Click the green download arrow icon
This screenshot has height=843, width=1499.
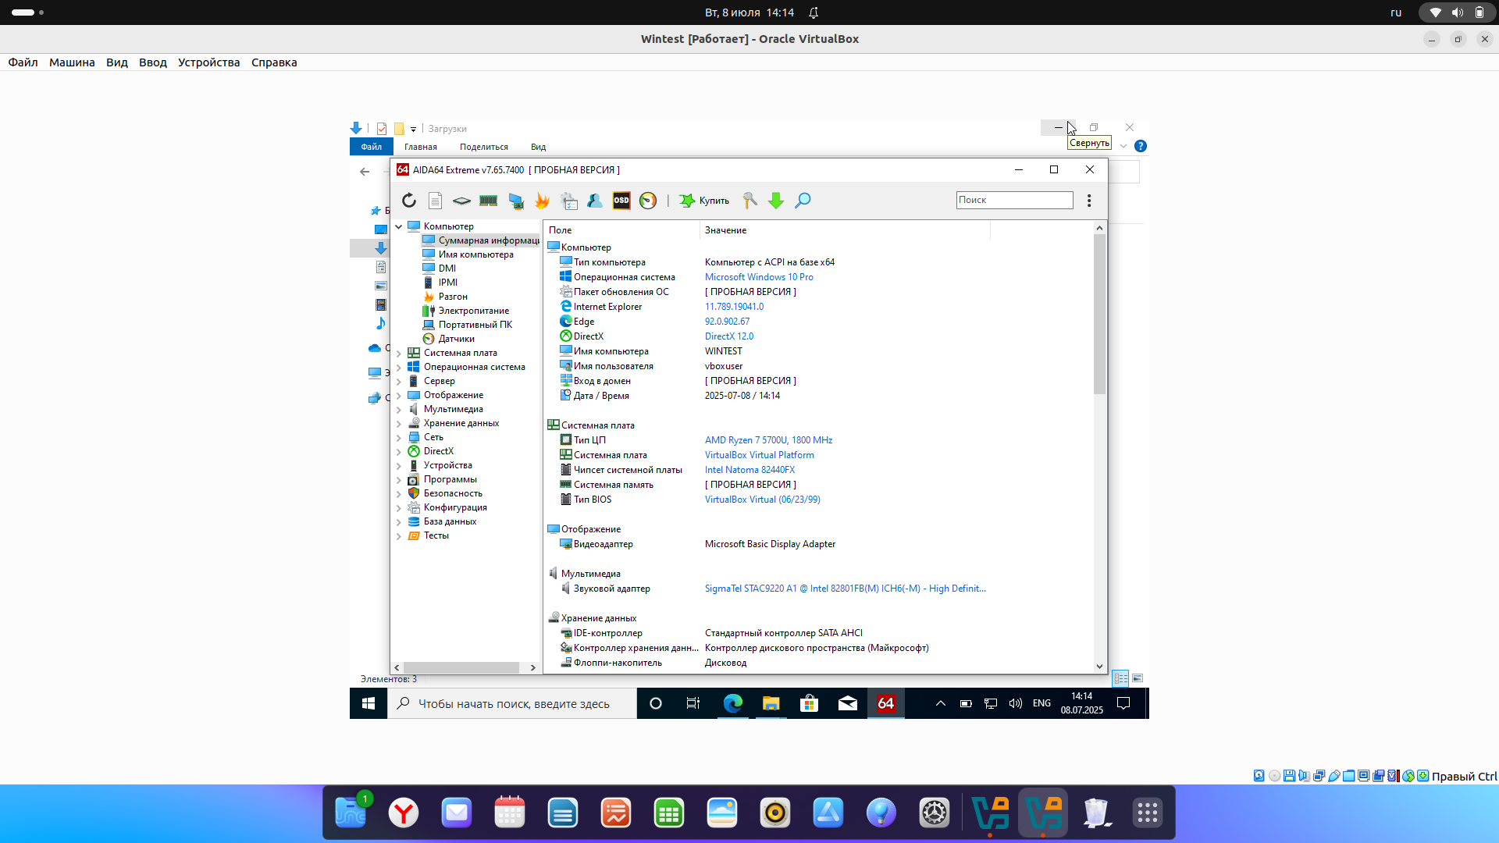coord(776,201)
